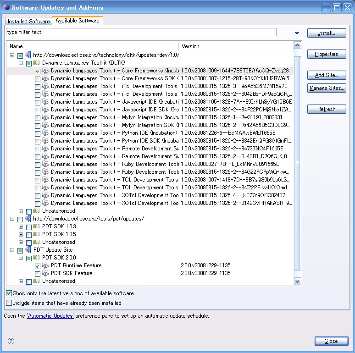Uncheck the Core Frameworks (Incub checkbox
355x353 pixels.
[38, 71]
